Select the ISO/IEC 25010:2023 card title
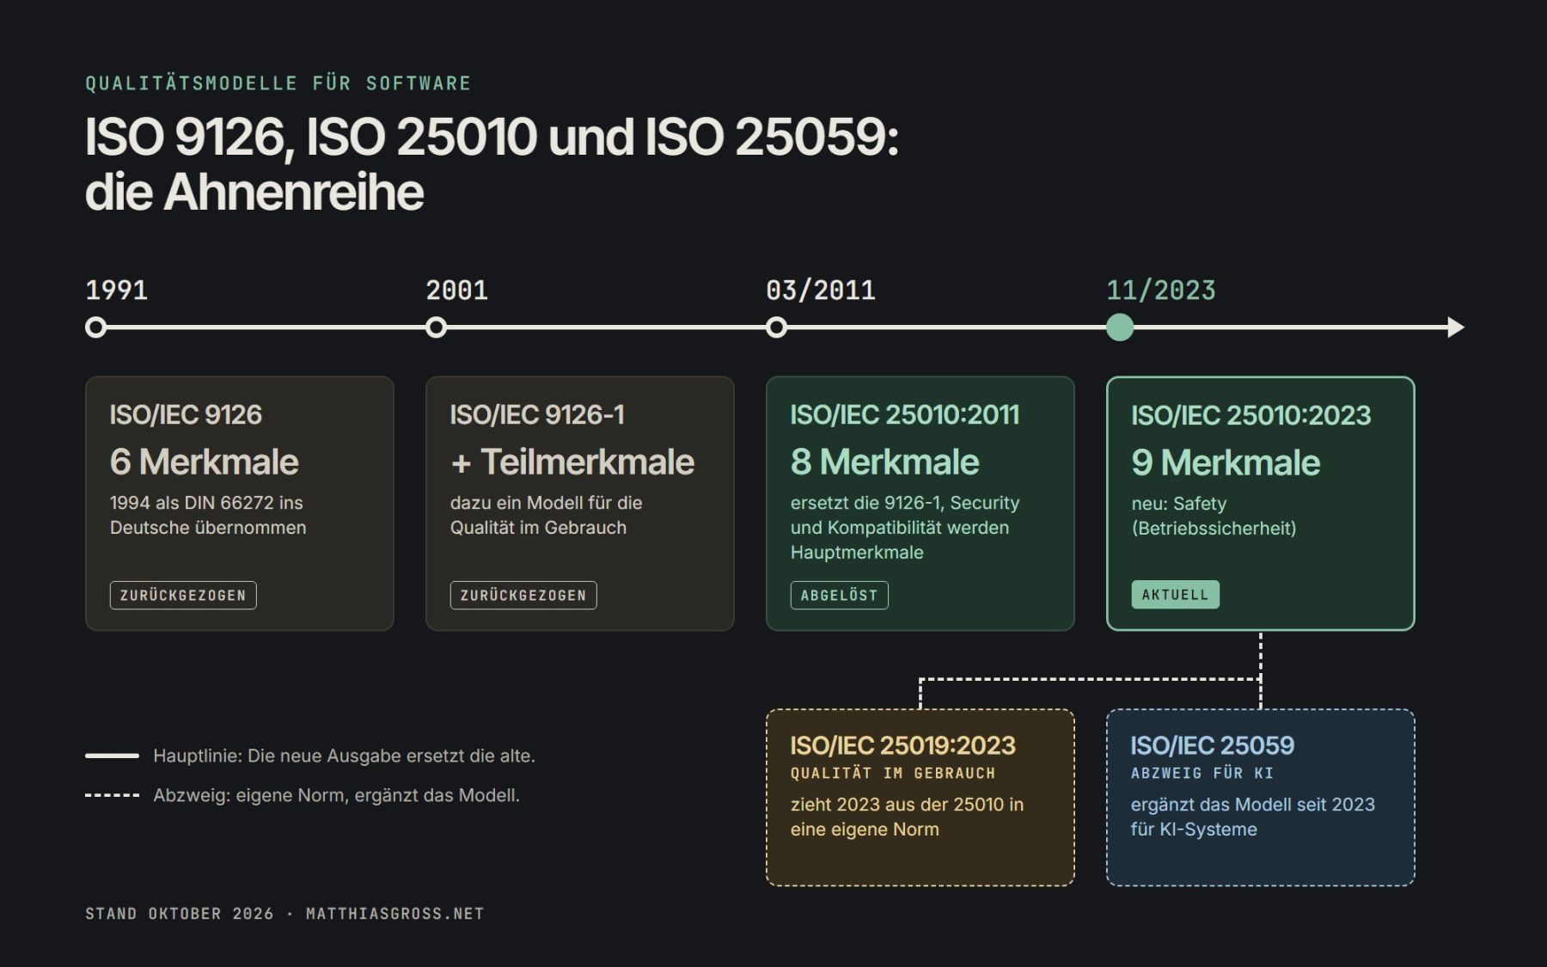The image size is (1547, 967). [x=1250, y=415]
